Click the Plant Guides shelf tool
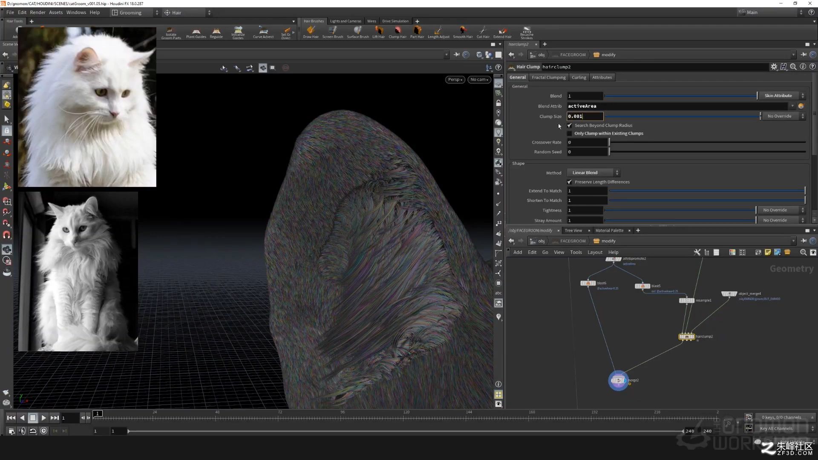This screenshot has height=460, width=818. (196, 32)
